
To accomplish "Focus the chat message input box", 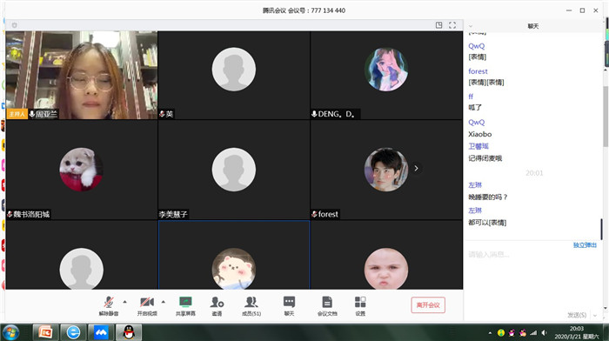I will tap(532, 277).
